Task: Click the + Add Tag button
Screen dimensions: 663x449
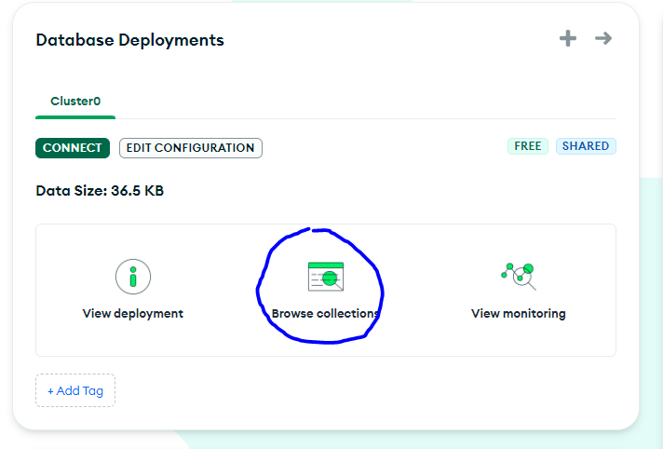Action: [75, 390]
